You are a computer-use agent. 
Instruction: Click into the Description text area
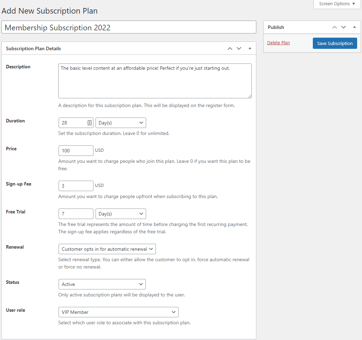(155, 81)
